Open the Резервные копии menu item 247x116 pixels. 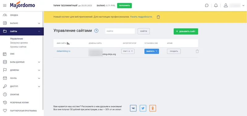[19, 102]
